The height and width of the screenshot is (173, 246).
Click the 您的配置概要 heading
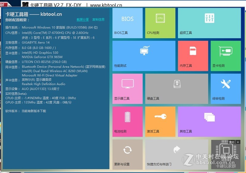pyautogui.click(x=17, y=20)
